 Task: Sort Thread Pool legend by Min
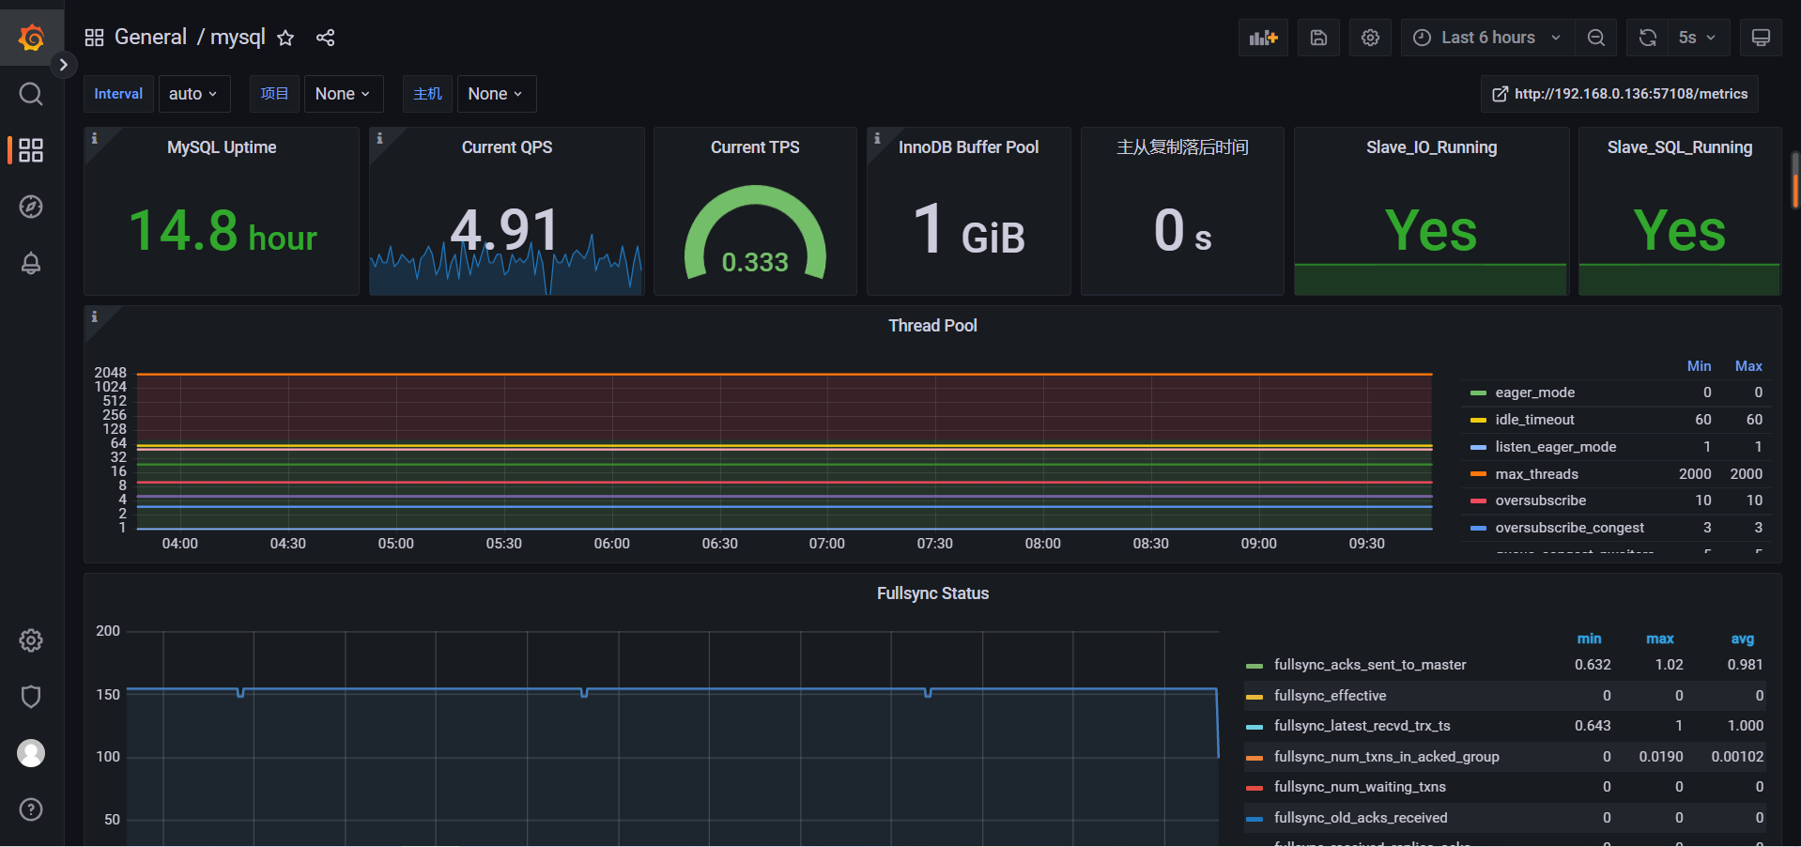coord(1699,366)
